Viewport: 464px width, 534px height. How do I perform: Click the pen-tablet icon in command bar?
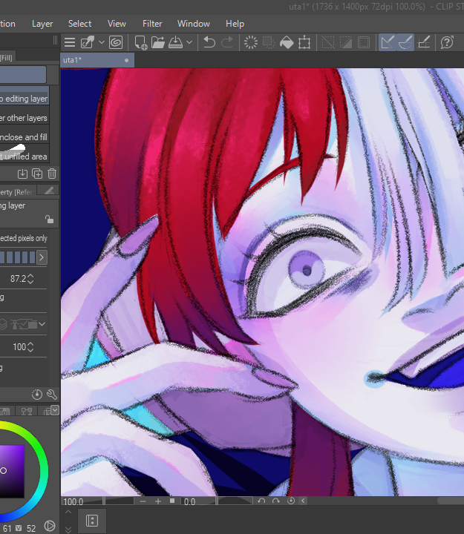tap(88, 42)
